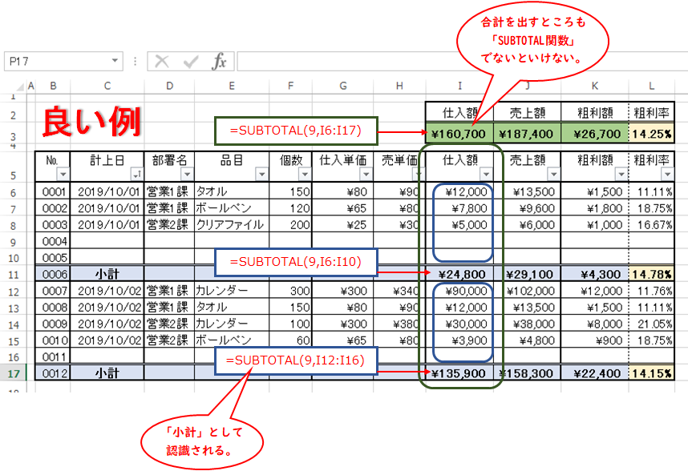Open the 売上額 table filter dropdown
Image resolution: width=688 pixels, height=471 pixels.
click(x=553, y=175)
